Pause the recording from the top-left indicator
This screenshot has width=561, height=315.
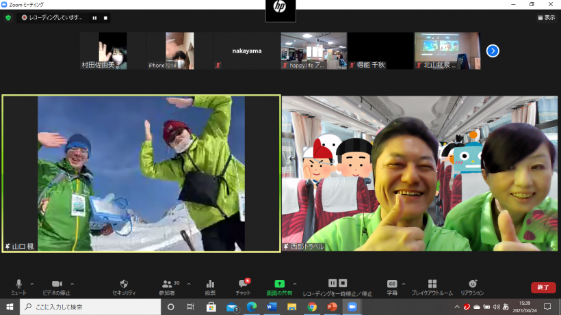click(94, 18)
